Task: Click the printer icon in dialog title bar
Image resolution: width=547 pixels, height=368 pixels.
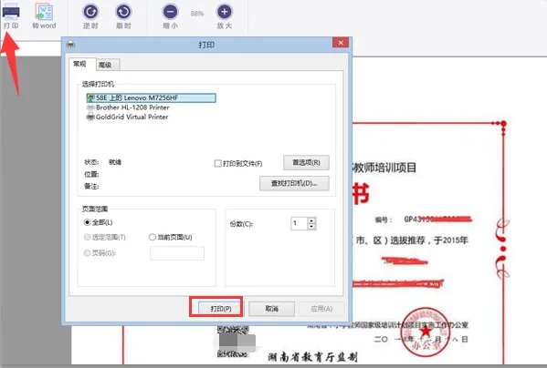Action: point(70,44)
